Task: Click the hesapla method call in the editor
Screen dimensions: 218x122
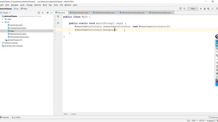Action: 108,30
